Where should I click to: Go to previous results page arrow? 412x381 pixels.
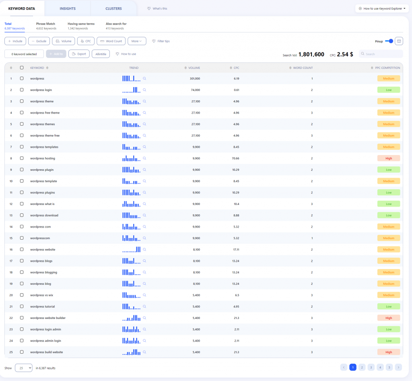click(x=344, y=367)
